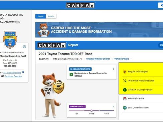The height and width of the screenshot is (122, 163).
Task: Click the Saco, ME 04072 address line
Action: pyautogui.click(x=10, y=63)
